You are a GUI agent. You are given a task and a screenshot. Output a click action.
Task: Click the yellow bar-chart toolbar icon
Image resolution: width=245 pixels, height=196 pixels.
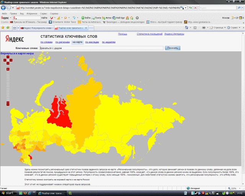point(59,18)
